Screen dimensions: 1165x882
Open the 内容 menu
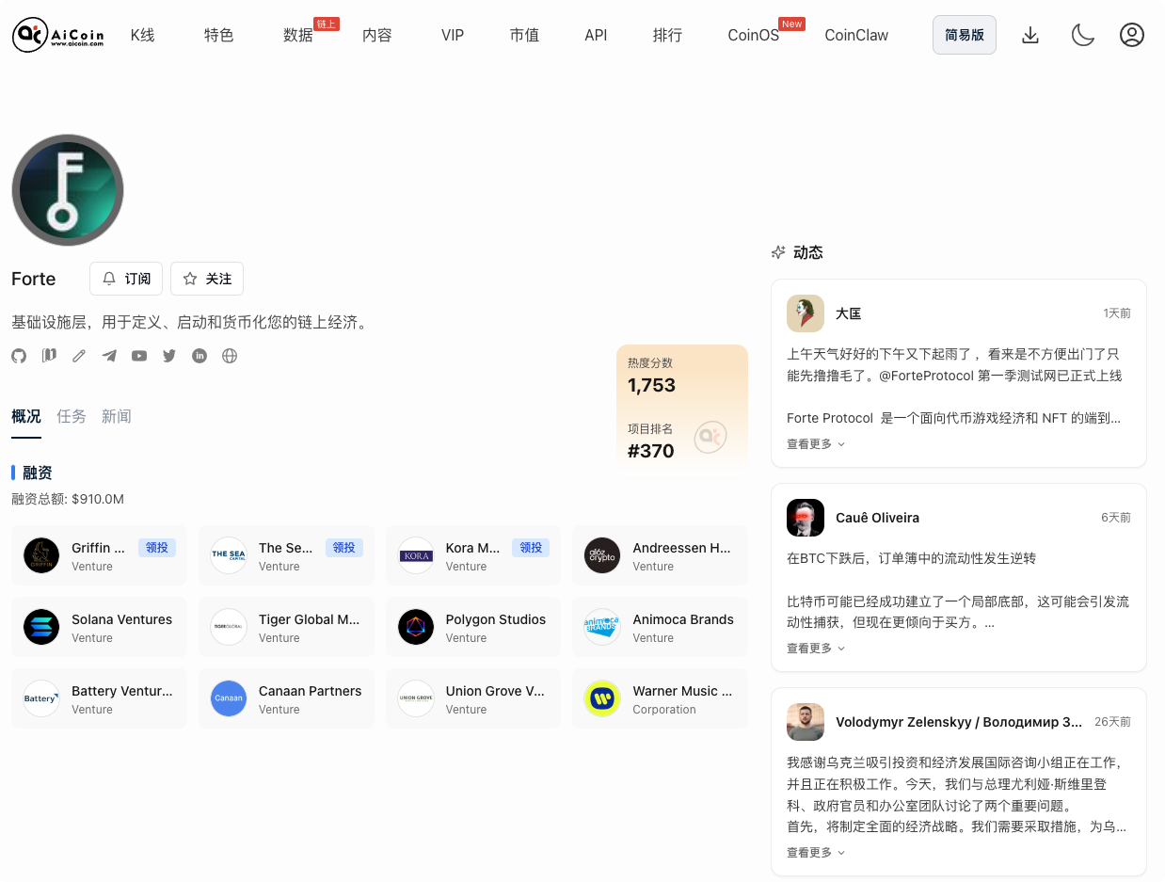(377, 35)
